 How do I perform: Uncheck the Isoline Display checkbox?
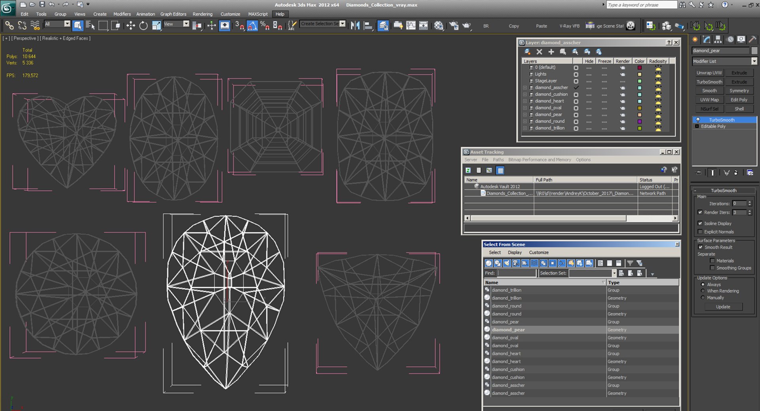tap(700, 223)
